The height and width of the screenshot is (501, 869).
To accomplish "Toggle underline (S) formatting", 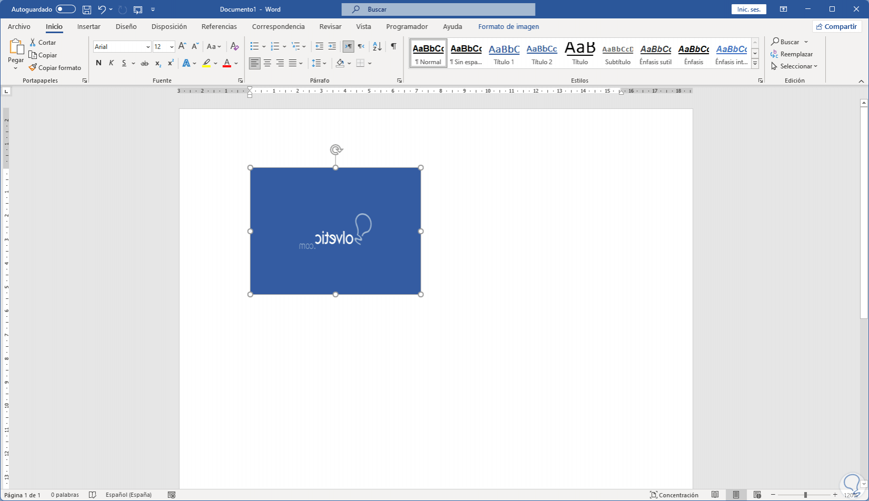I will pos(124,63).
